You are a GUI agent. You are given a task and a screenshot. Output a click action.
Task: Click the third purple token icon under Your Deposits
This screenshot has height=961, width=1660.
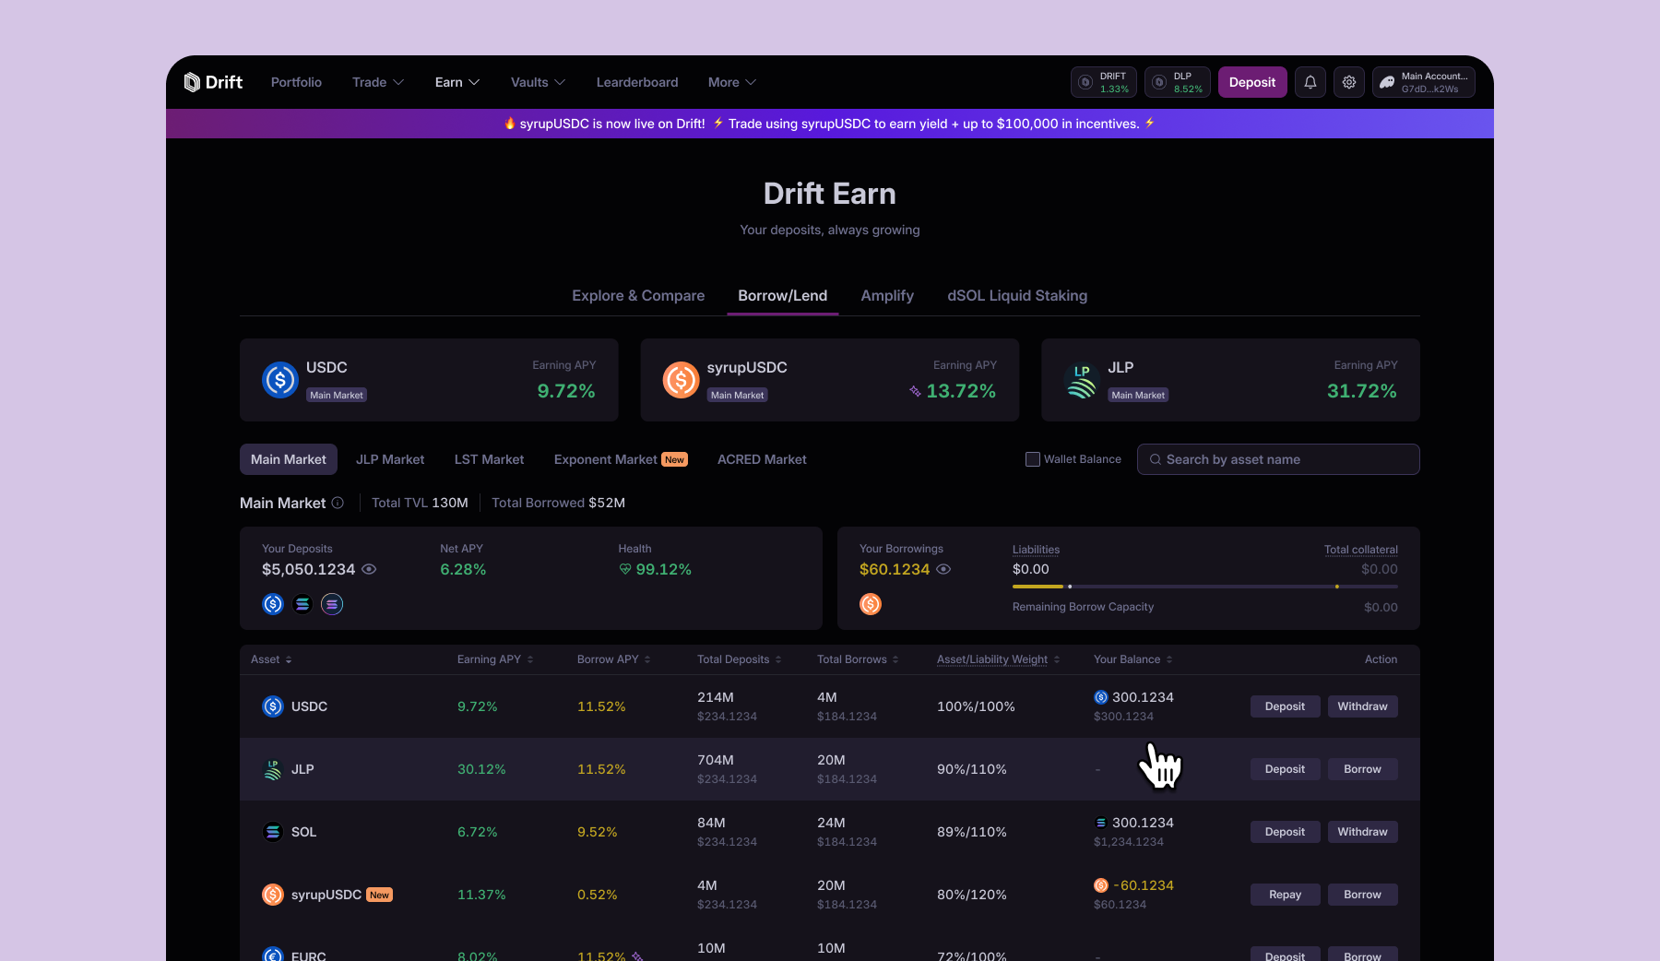332,604
